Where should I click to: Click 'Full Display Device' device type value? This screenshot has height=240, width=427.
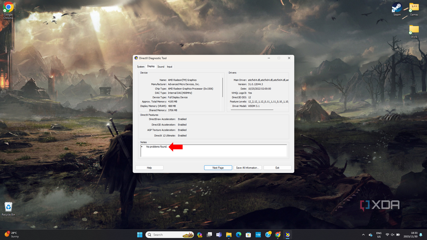tap(177, 97)
